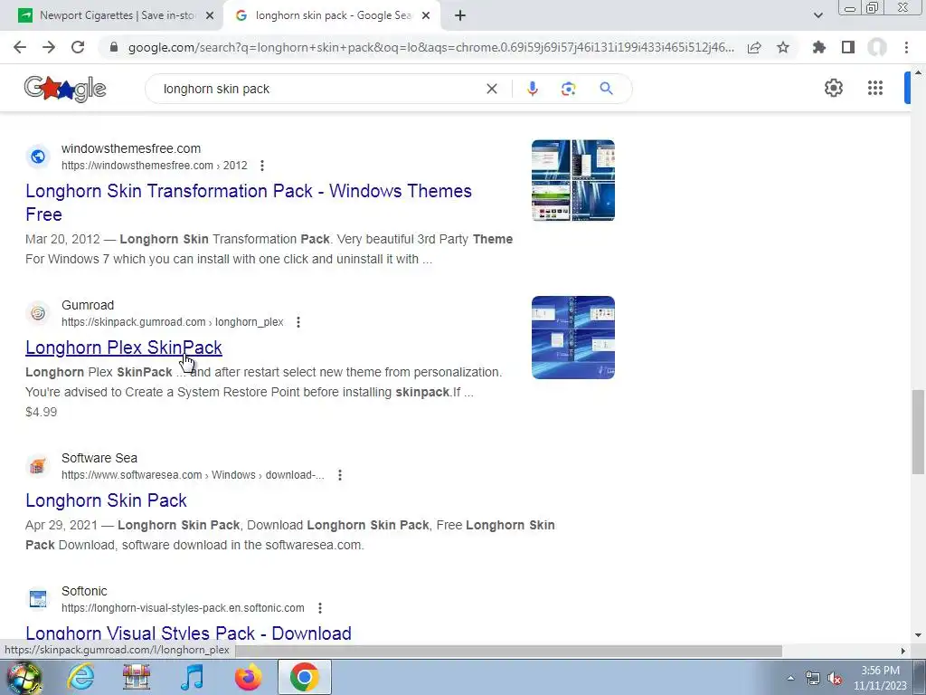
Task: Click the lock icon in address bar
Action: coord(114,47)
